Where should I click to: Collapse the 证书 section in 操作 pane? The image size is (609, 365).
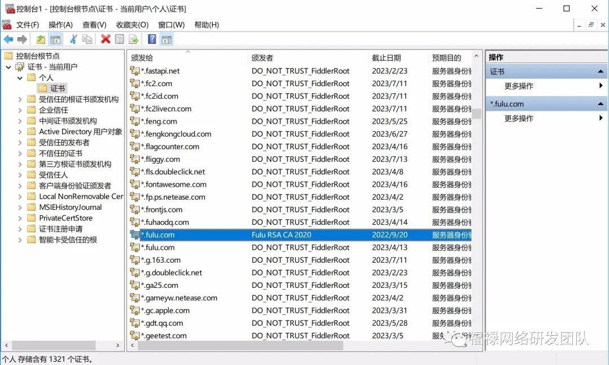coord(601,71)
